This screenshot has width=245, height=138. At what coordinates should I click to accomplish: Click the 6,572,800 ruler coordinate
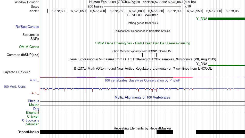136,11
